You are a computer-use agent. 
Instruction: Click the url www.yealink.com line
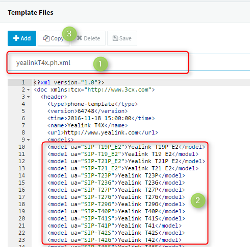pos(103,132)
